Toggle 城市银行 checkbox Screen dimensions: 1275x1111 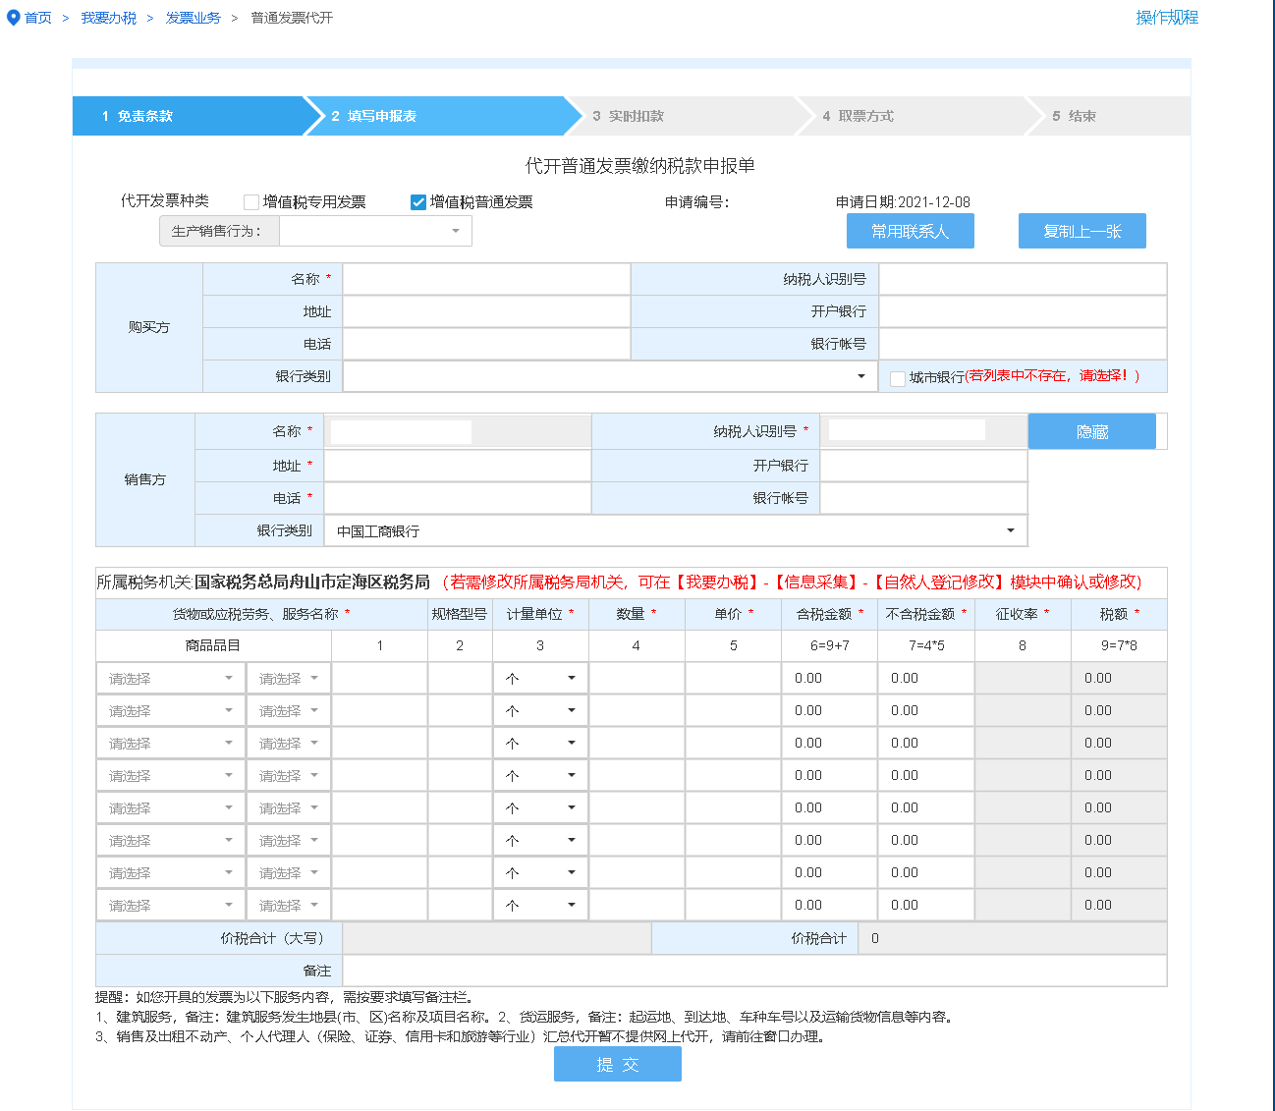(x=898, y=378)
